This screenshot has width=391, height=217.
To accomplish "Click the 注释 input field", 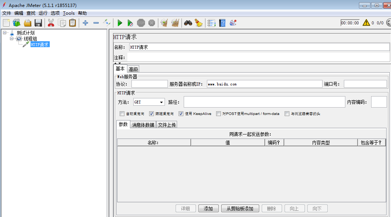I will point(258,57).
